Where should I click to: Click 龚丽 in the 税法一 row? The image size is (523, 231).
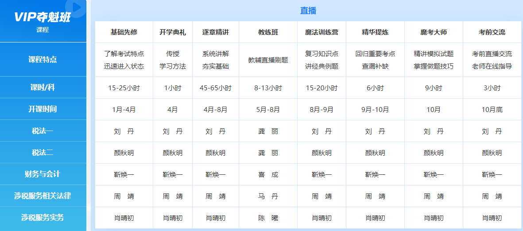268,131
